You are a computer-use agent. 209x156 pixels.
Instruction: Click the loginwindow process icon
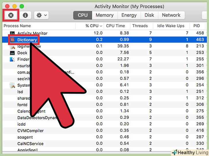point(12,47)
